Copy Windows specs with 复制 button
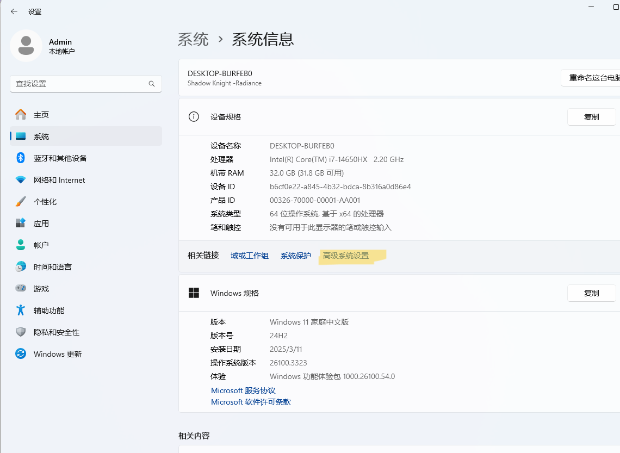Viewport: 620px width, 453px height. [592, 293]
